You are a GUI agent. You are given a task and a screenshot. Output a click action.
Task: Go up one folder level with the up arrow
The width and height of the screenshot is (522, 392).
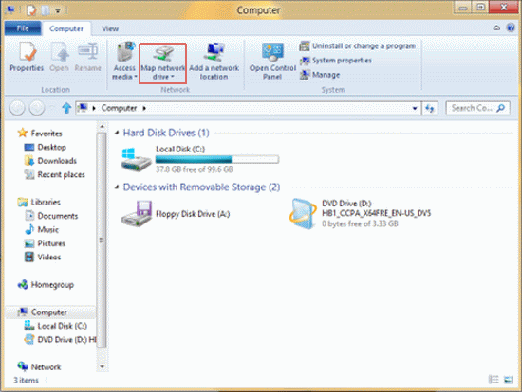[66, 108]
